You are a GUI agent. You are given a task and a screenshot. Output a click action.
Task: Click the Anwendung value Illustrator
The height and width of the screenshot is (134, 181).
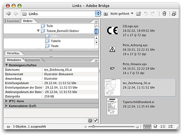click(51, 79)
